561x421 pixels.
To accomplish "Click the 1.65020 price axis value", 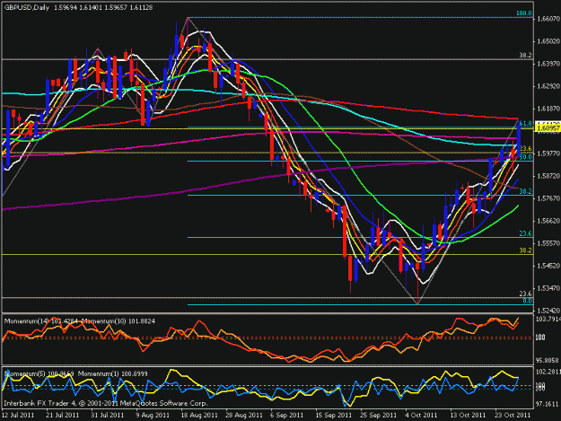I will pos(548,41).
